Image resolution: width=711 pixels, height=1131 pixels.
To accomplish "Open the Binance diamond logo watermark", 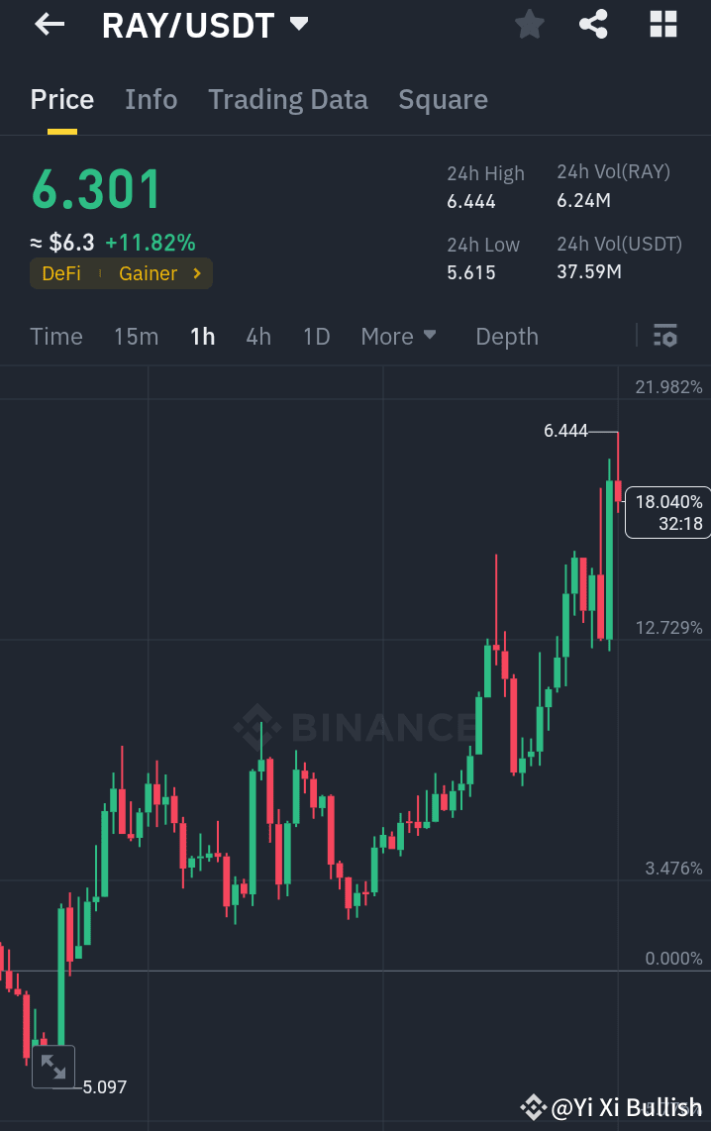I will [x=260, y=727].
